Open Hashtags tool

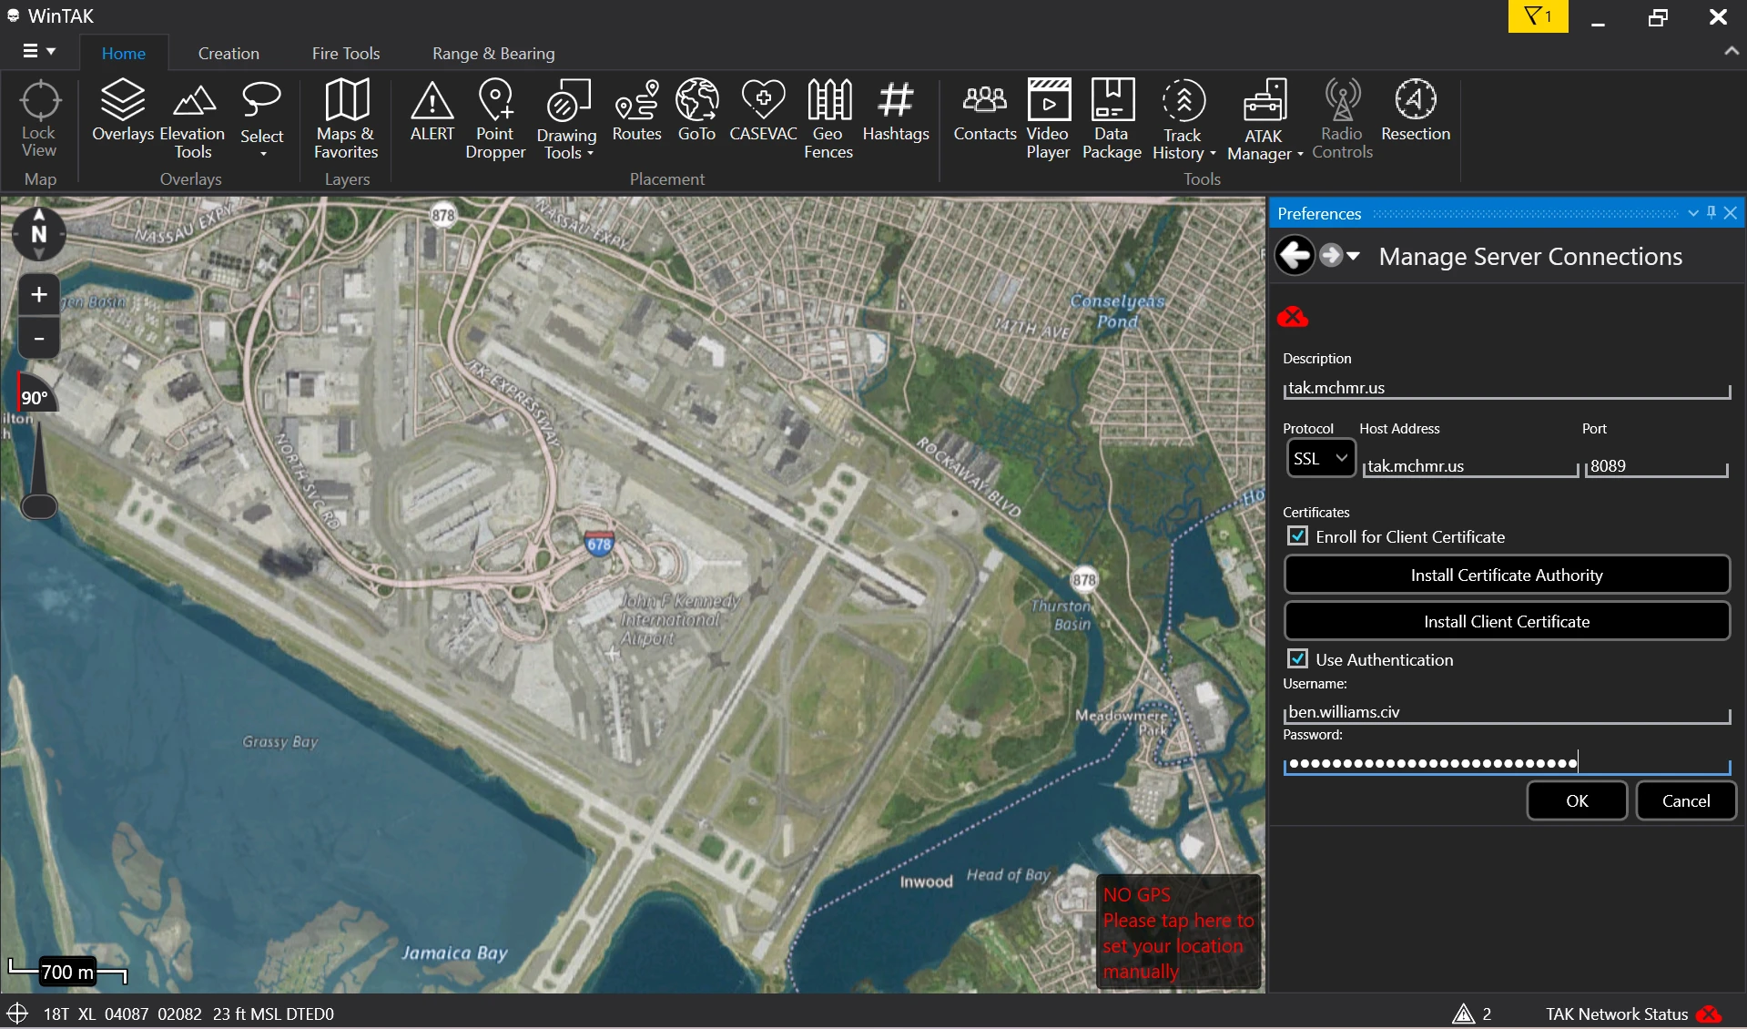click(896, 110)
